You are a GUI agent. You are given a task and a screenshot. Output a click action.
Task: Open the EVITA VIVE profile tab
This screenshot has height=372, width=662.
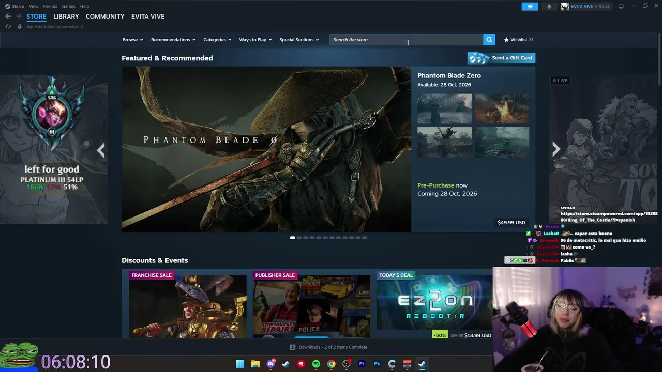click(148, 17)
